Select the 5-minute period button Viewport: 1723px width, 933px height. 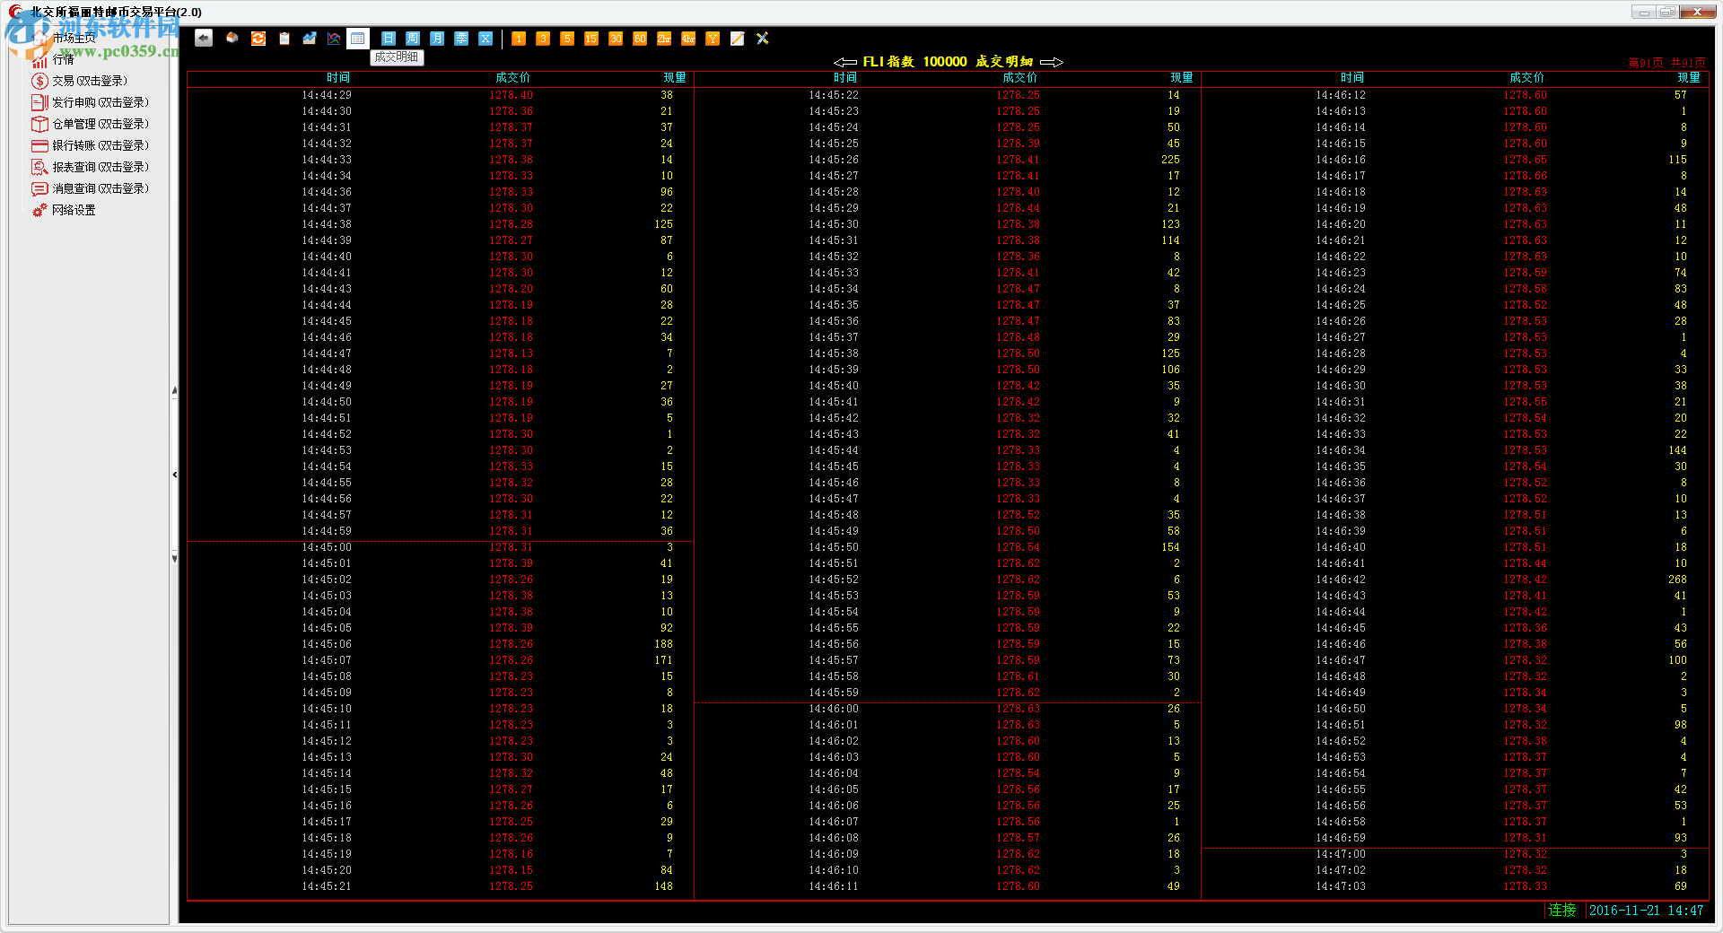pyautogui.click(x=567, y=39)
